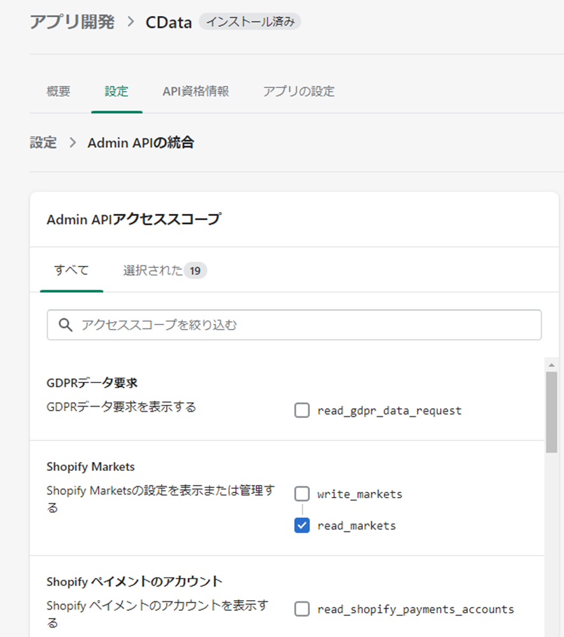This screenshot has height=637, width=564.
Task: Switch to the API資格情報 tab
Action: (x=196, y=91)
